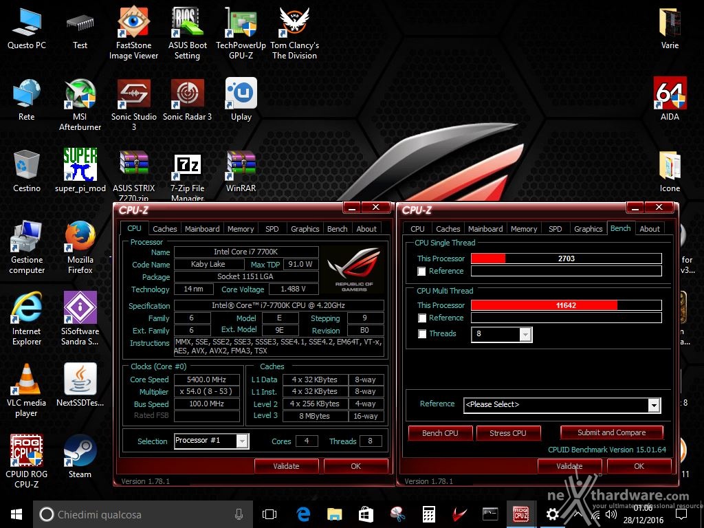This screenshot has height=528, width=704.
Task: Launch SiSoftware Sandra shortcut
Action: [80, 318]
